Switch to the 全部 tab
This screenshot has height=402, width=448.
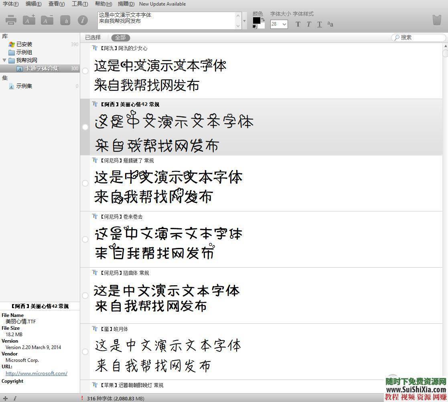121,37
